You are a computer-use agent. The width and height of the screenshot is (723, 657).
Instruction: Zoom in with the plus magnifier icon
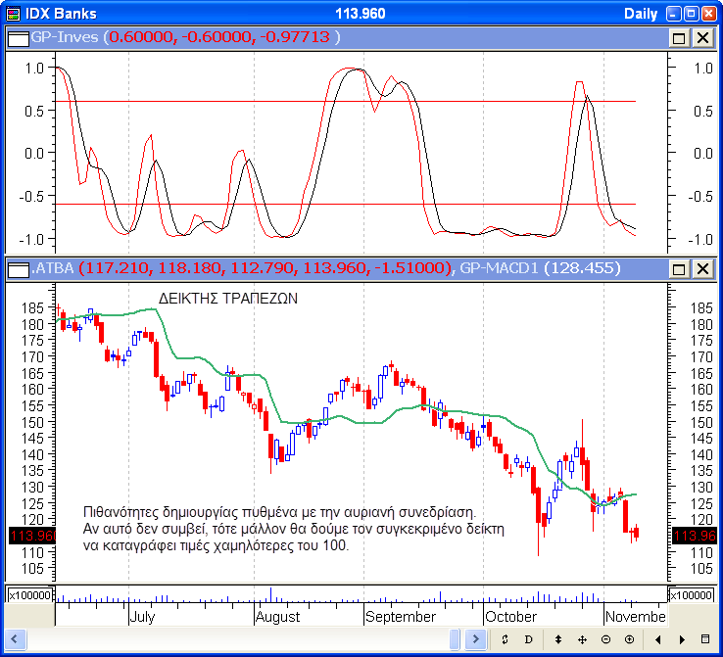click(x=630, y=639)
